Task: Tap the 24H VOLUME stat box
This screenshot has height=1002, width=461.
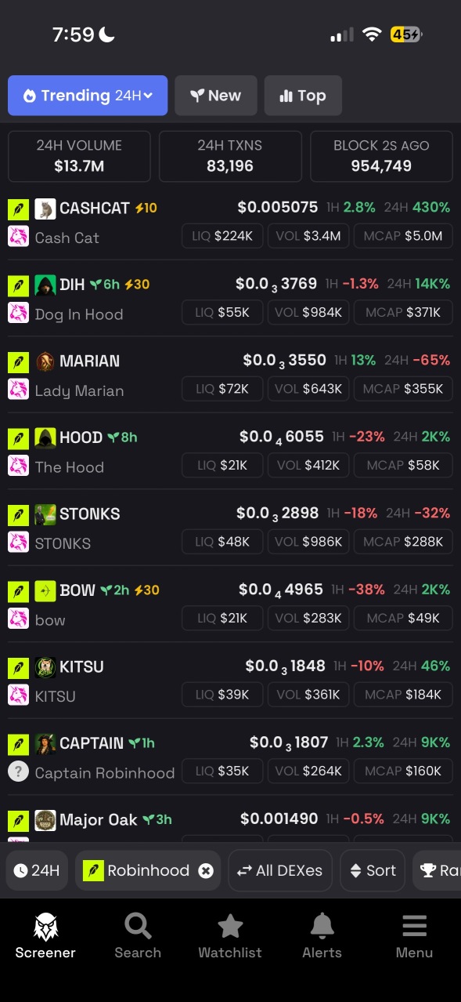Action: [x=79, y=156]
